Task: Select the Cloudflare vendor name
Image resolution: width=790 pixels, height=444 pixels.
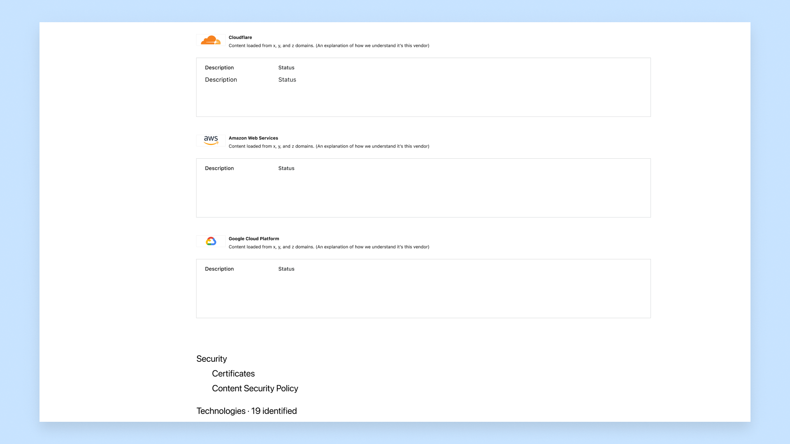Action: 240,37
